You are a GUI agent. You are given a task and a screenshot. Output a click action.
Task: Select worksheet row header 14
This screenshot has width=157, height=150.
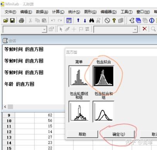click(9, 143)
